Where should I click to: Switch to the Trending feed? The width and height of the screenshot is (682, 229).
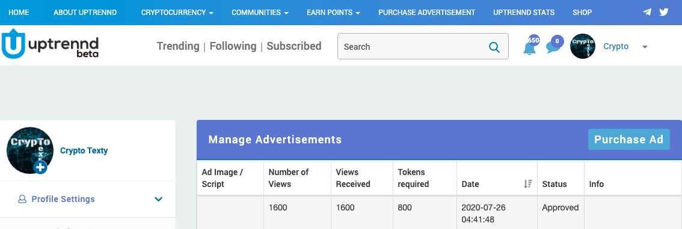(178, 46)
